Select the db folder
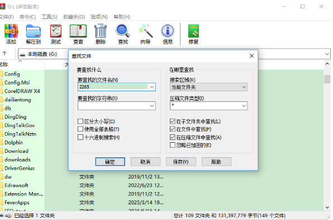The image size is (333, 220). [8, 108]
